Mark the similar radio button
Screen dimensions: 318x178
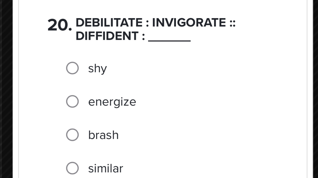coord(72,168)
